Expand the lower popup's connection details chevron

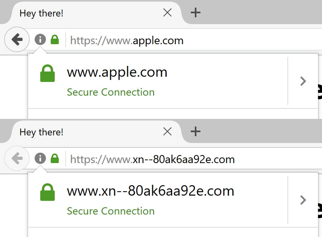point(303,200)
